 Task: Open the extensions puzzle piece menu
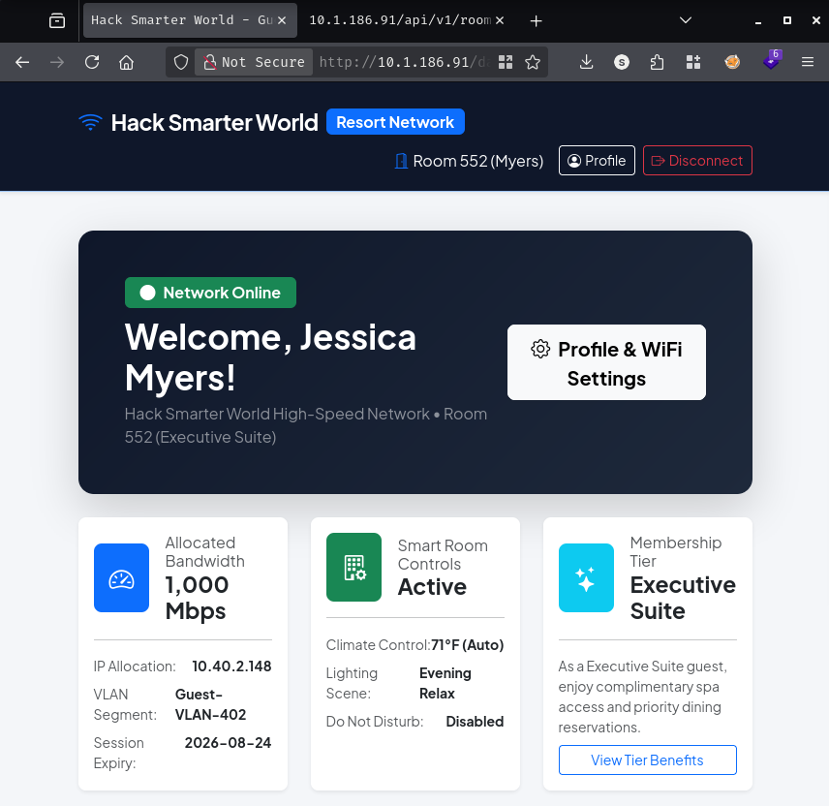point(657,62)
